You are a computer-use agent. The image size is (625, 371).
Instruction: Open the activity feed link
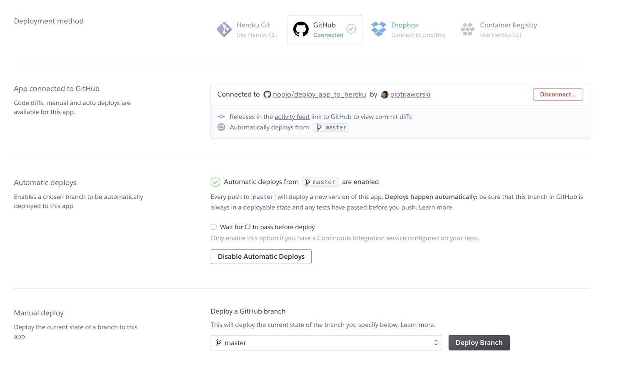292,117
